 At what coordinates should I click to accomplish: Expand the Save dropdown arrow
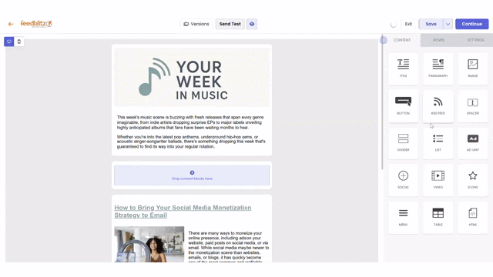click(x=448, y=24)
